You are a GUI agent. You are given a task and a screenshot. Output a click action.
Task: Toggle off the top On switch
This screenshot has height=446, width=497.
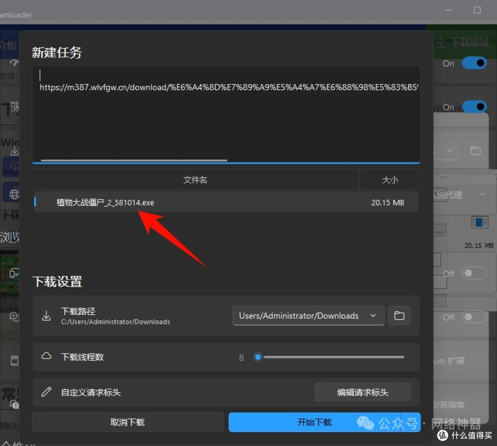point(474,63)
